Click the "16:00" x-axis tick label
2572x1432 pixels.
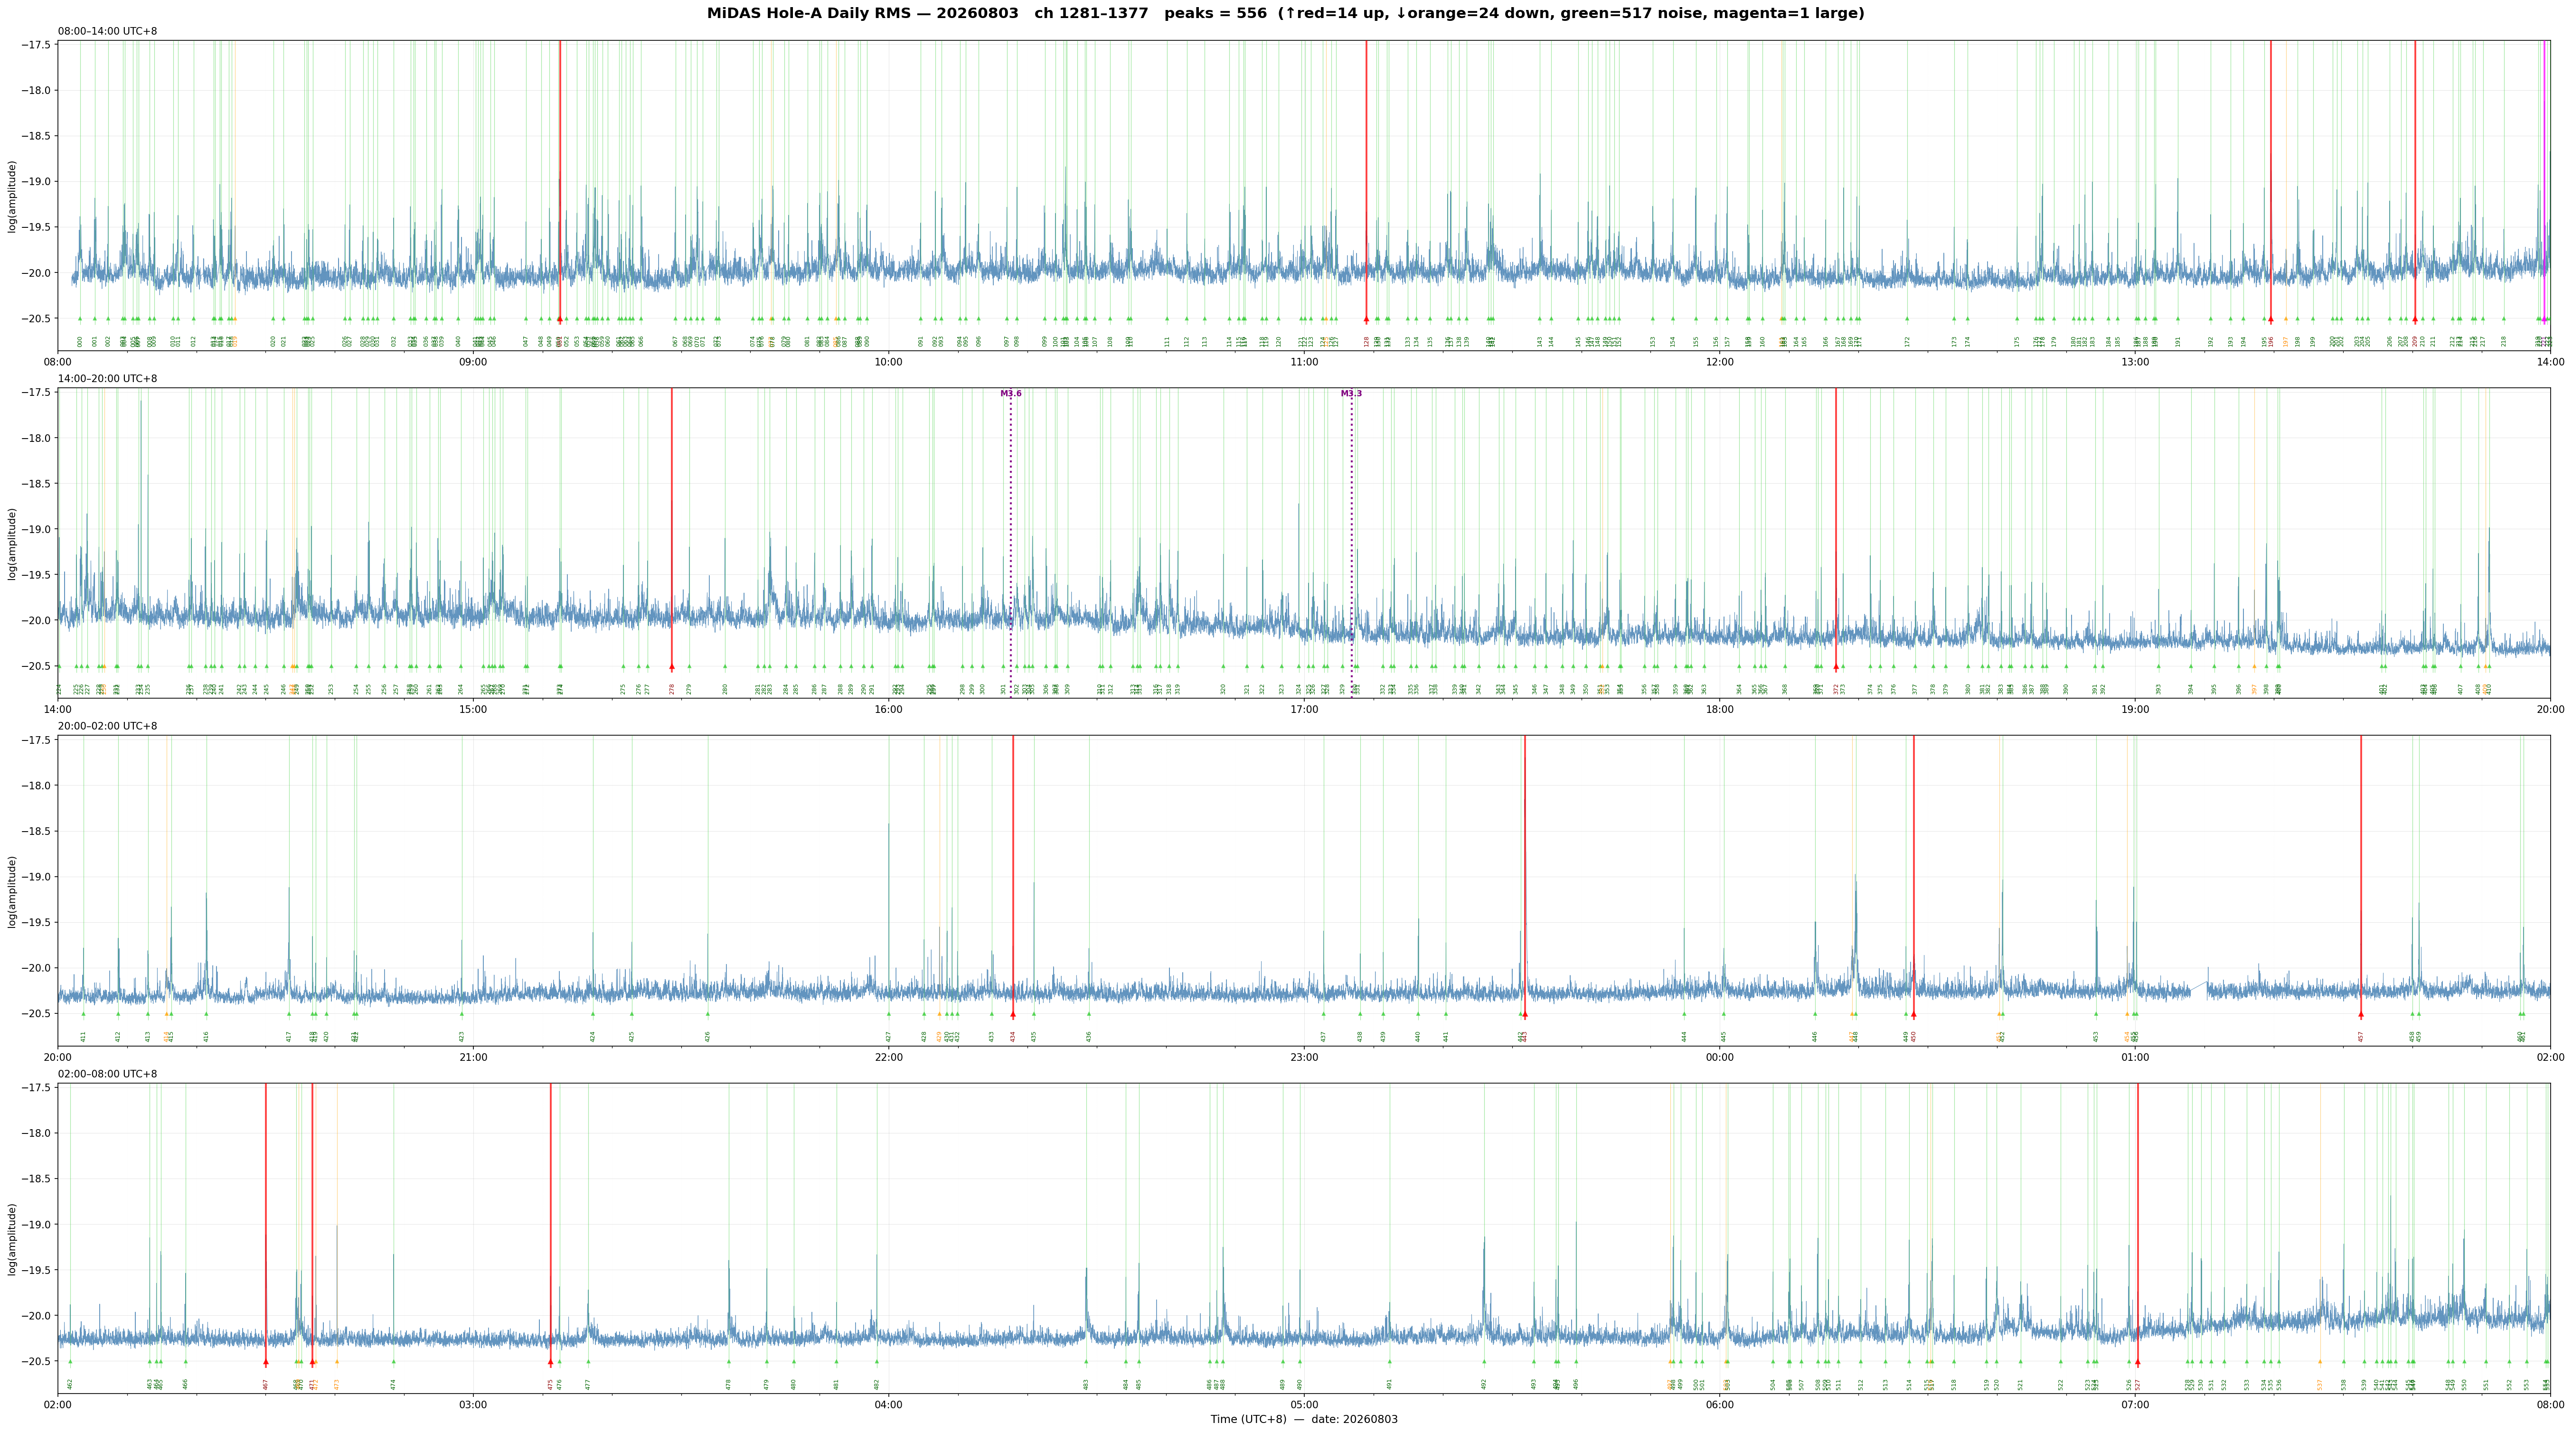pos(889,710)
